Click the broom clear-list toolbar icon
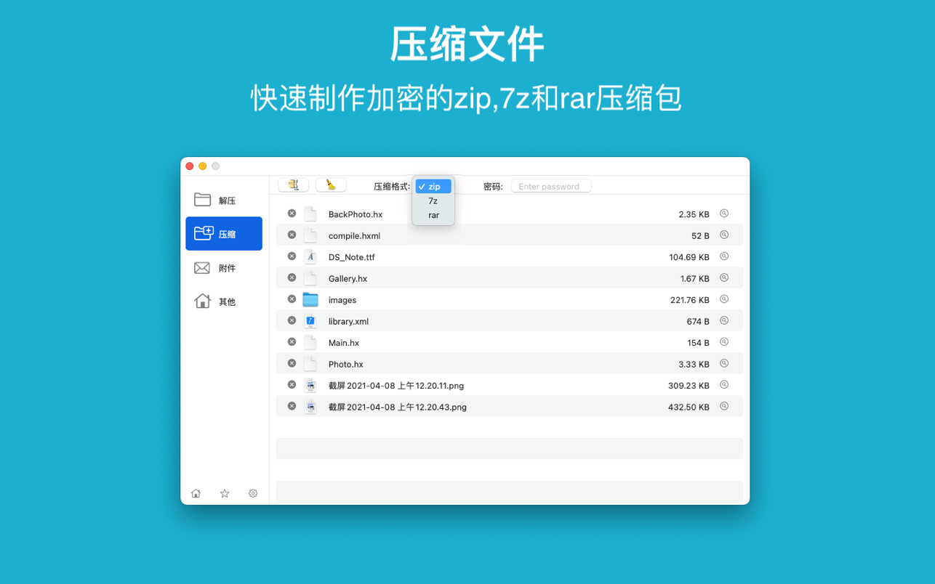Viewport: 935px width, 584px height. (332, 186)
